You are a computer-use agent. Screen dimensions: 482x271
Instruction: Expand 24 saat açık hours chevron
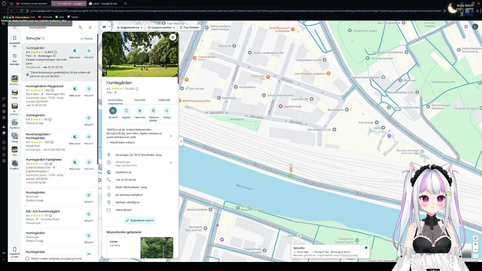(171, 163)
